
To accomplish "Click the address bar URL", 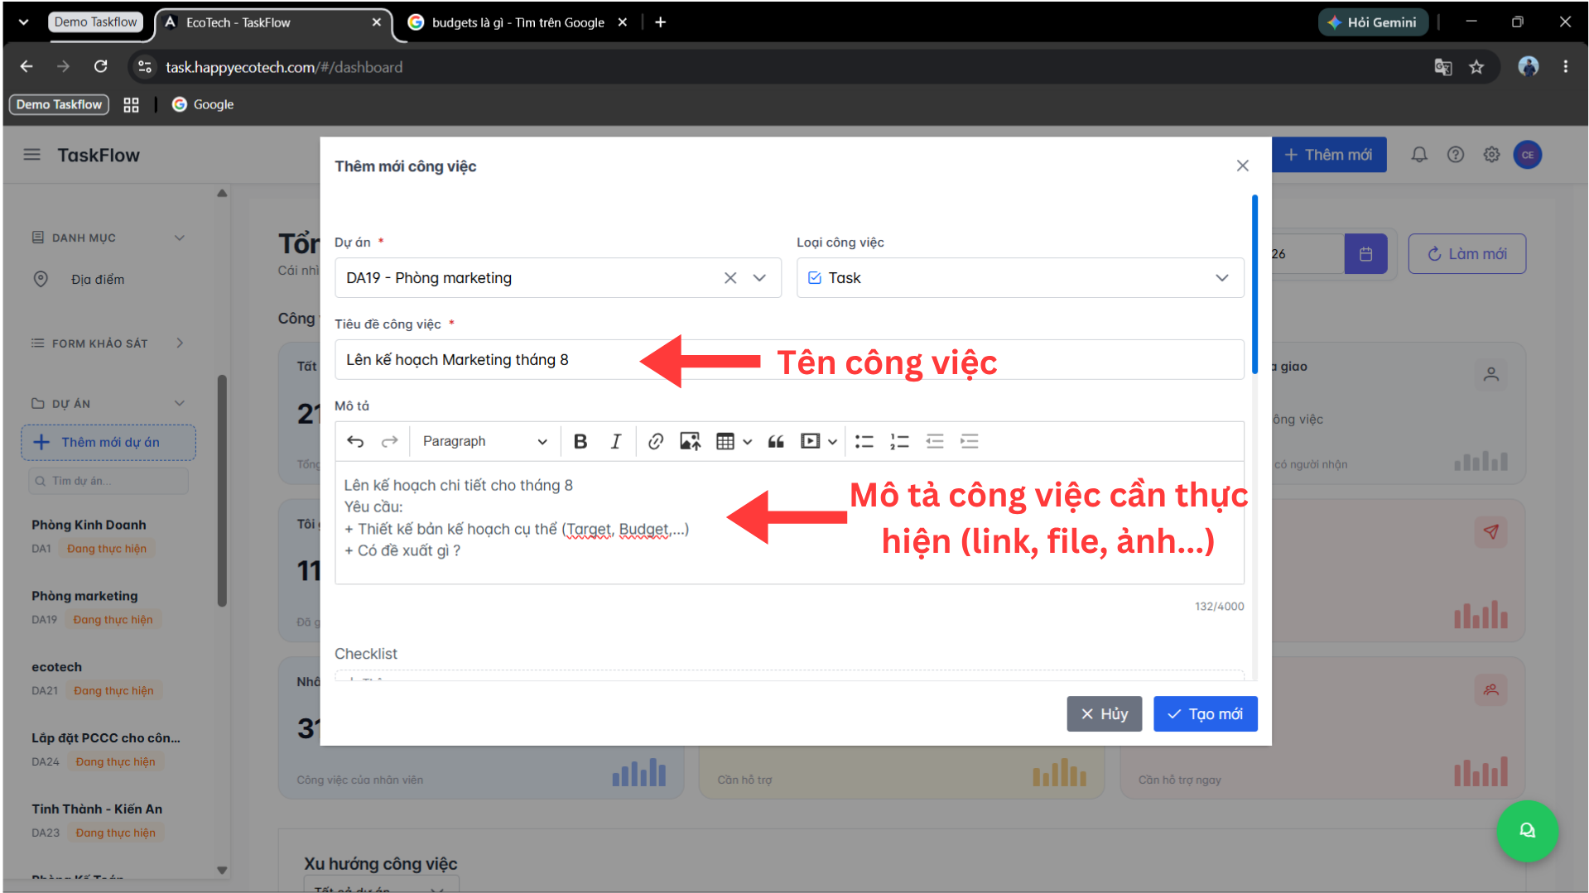I will tap(284, 67).
